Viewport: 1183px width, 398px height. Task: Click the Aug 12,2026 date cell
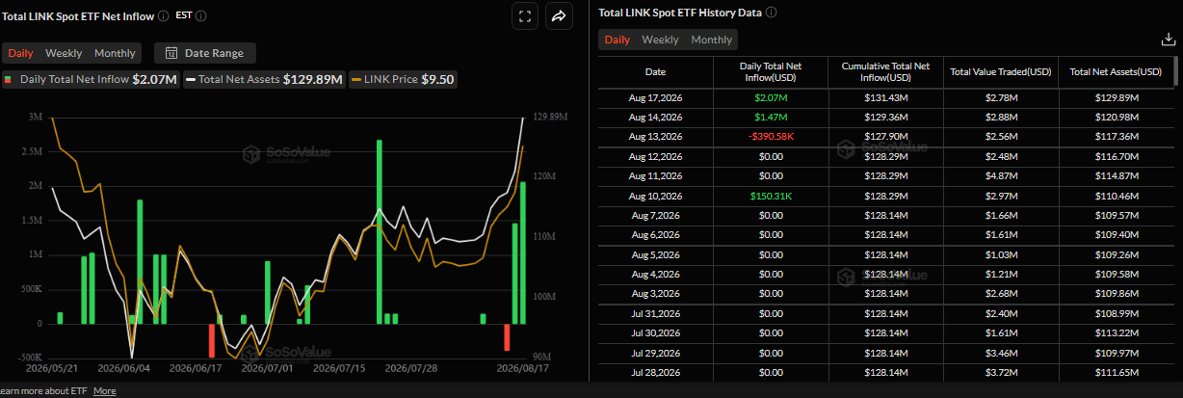(655, 157)
